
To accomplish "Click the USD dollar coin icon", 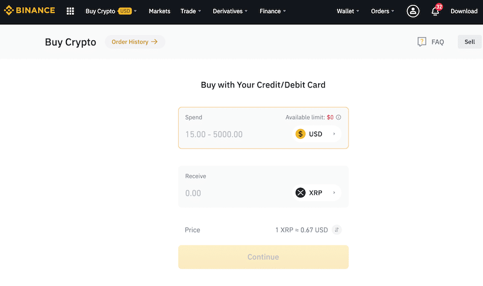I will [x=300, y=134].
